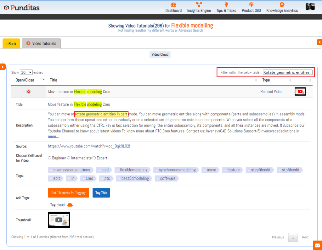322x250 pixels.
Task: Open the Dashboard gauge icon
Action: [x=173, y=4]
